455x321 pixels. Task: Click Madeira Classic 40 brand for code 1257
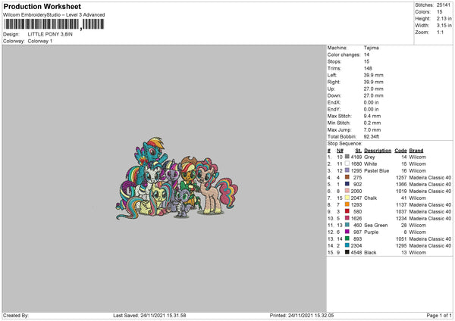click(x=430, y=177)
